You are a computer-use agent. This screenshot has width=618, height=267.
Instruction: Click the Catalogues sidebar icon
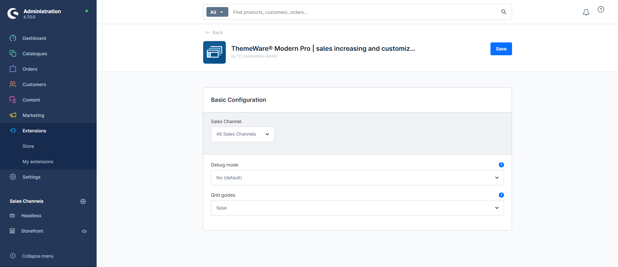tap(13, 54)
